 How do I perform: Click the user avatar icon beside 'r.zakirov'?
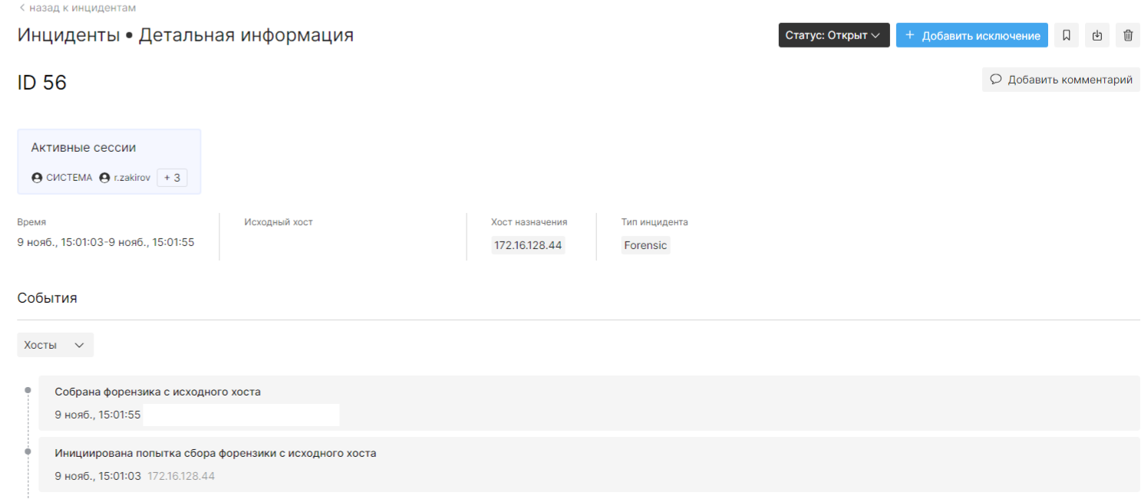(104, 178)
